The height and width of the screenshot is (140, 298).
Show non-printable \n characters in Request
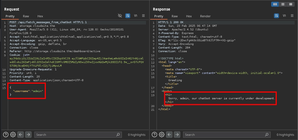136,16
